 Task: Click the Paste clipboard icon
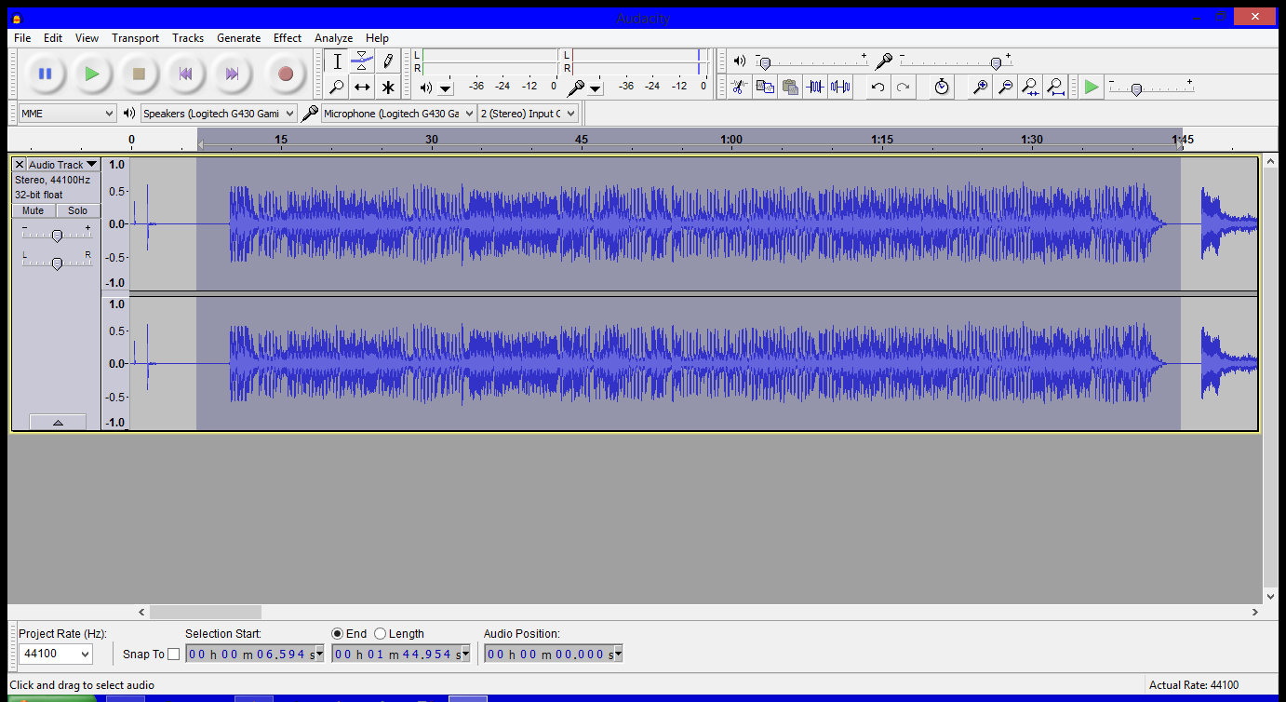[x=790, y=87]
